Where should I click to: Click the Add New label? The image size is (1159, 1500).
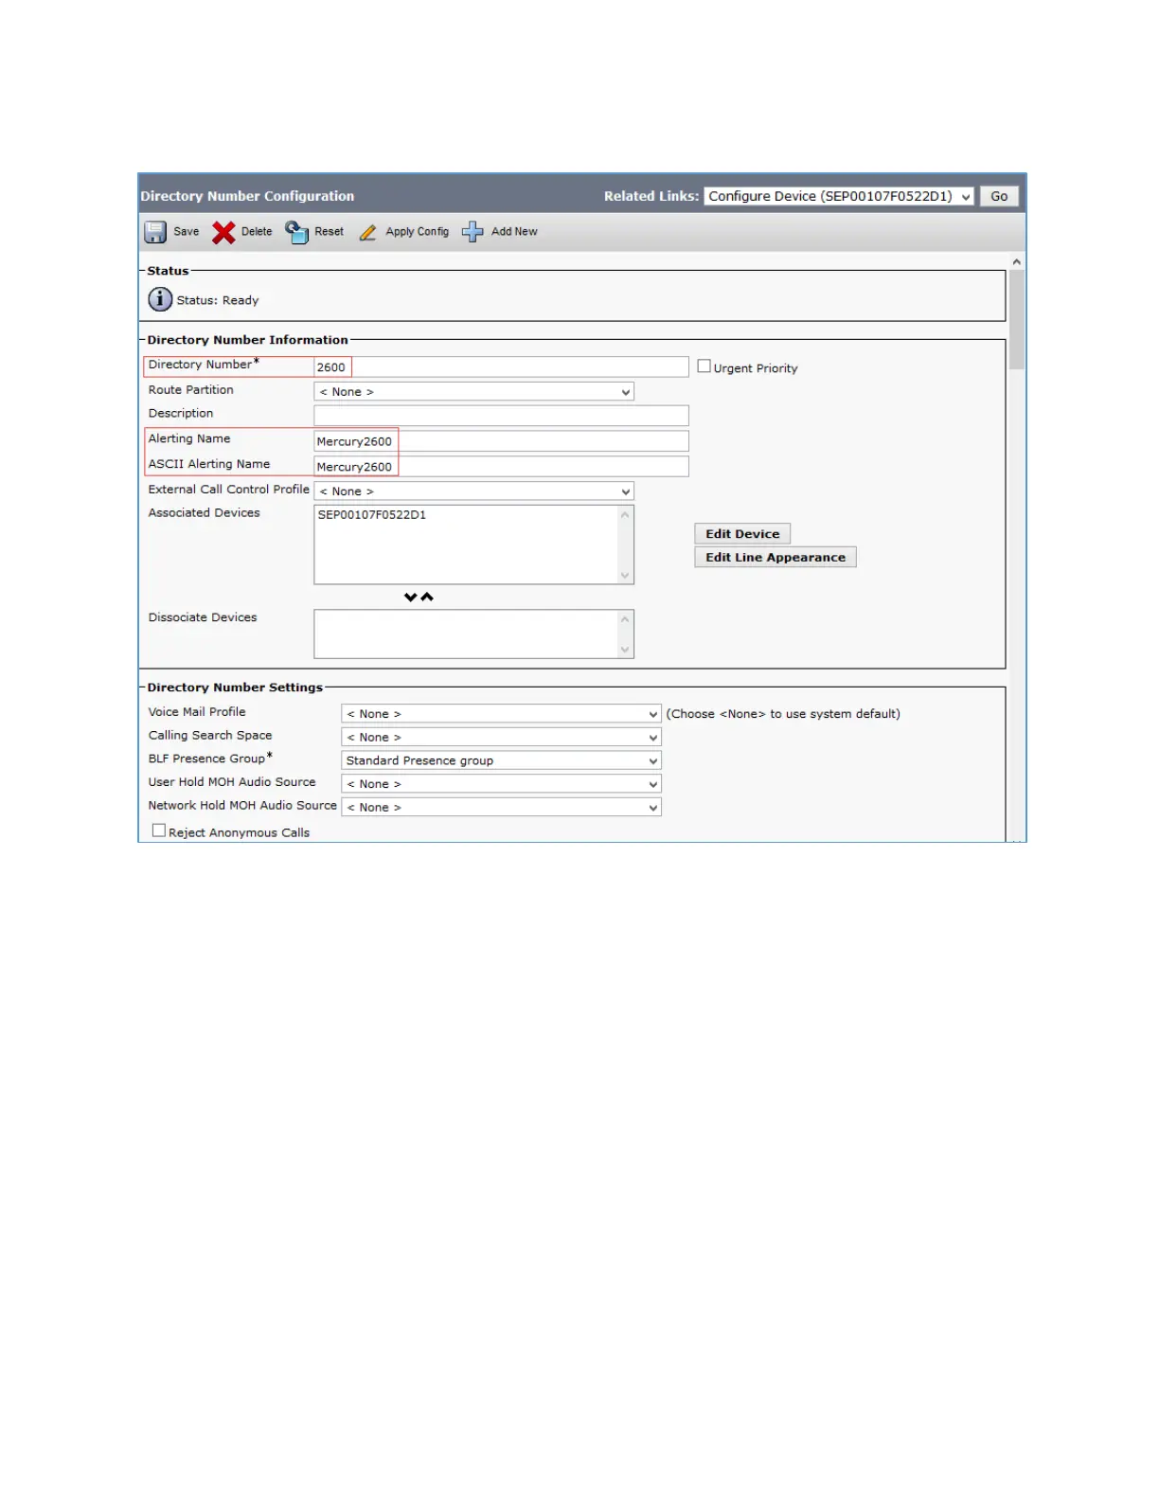(x=514, y=232)
